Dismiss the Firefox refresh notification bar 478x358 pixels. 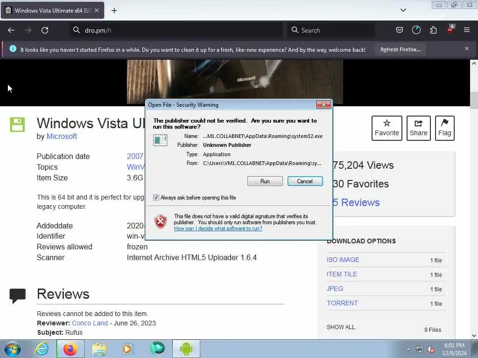(x=466, y=48)
